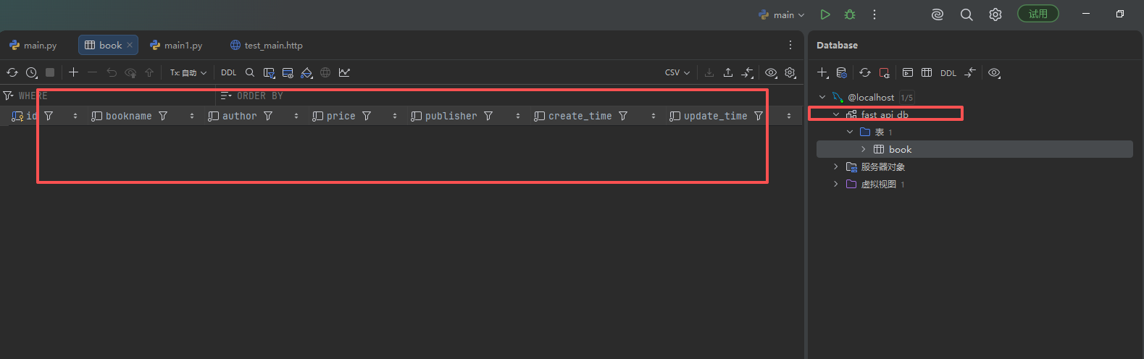Open the filter on bookname column
This screenshot has width=1144, height=359.
tap(163, 116)
